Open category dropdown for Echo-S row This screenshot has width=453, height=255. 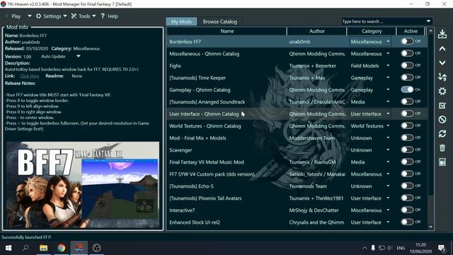pyautogui.click(x=388, y=186)
